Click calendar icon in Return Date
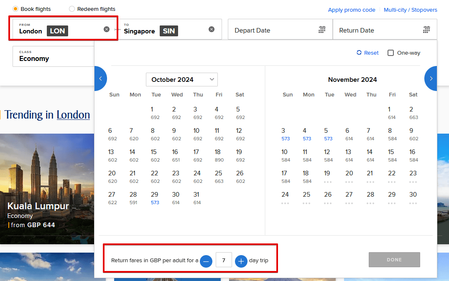Screen dimensions: 449x281 (426, 30)
